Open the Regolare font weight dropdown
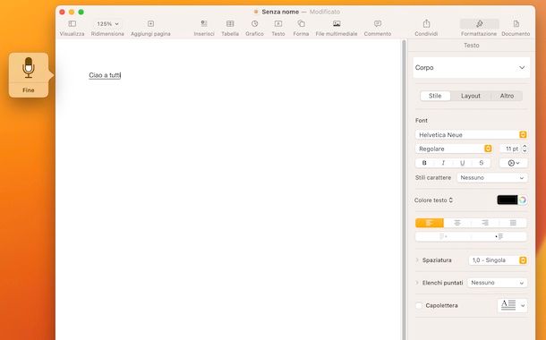 pos(454,149)
